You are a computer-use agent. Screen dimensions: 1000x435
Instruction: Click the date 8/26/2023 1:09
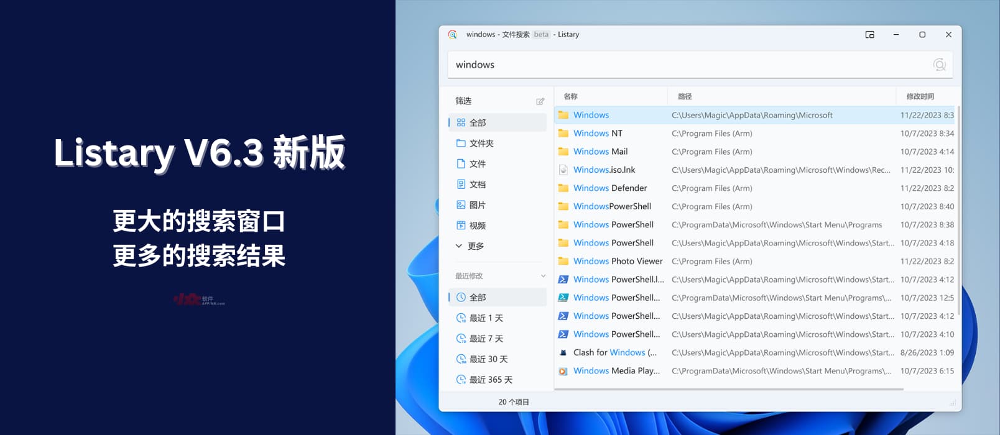click(927, 352)
